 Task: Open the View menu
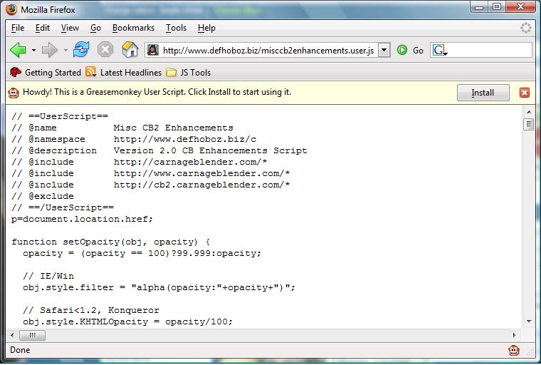pos(70,28)
